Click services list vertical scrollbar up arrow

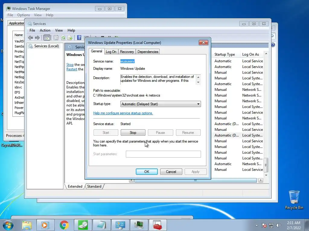click(266, 54)
